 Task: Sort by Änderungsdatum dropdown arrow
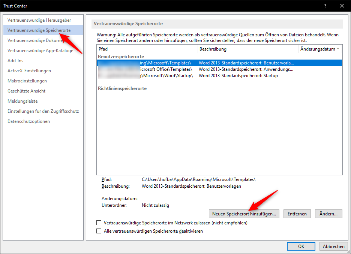pos(338,49)
